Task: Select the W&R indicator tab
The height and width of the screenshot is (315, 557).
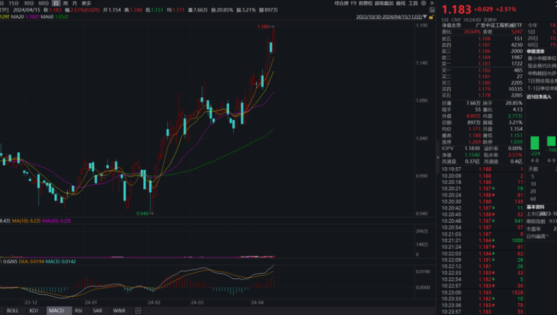Action: click(119, 311)
